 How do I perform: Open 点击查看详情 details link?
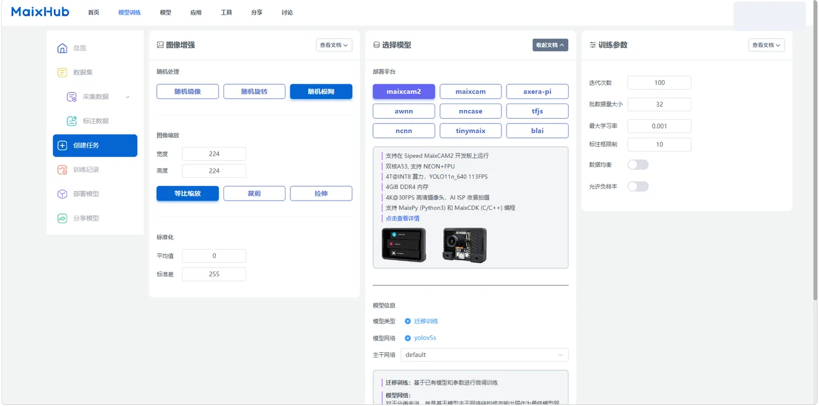coord(402,218)
